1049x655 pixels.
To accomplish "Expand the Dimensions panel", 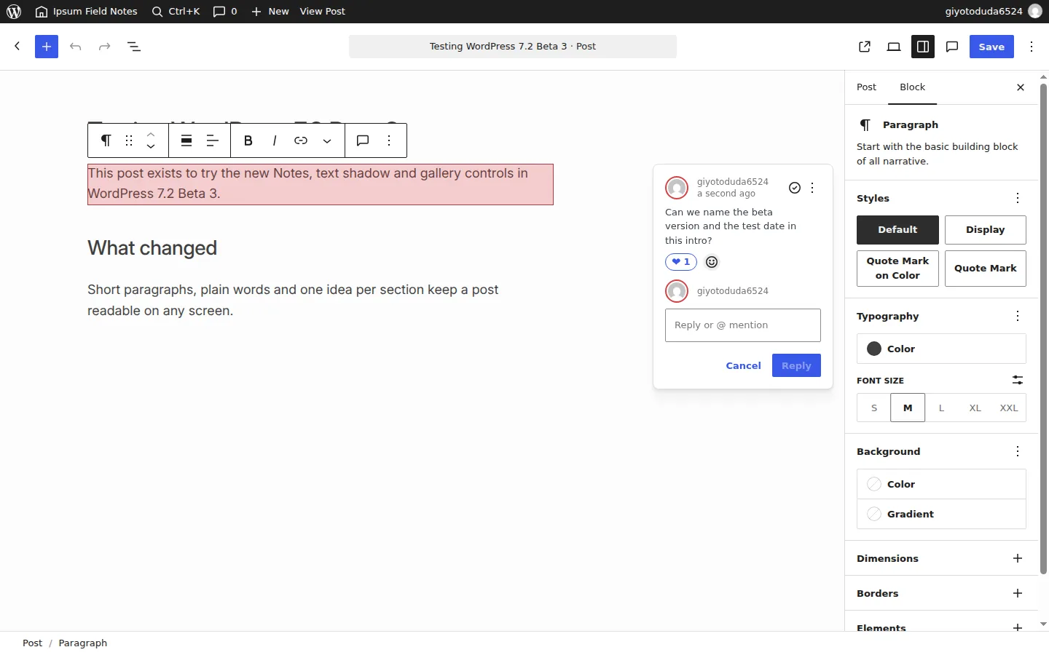I will [x=941, y=558].
